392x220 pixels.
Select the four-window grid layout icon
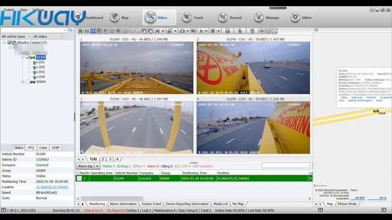click(x=93, y=31)
